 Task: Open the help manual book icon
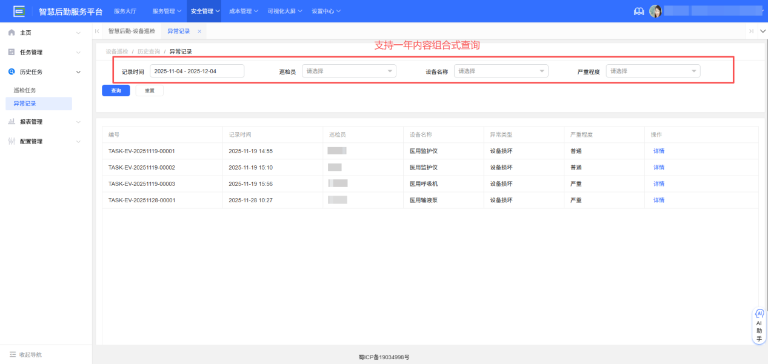point(638,10)
